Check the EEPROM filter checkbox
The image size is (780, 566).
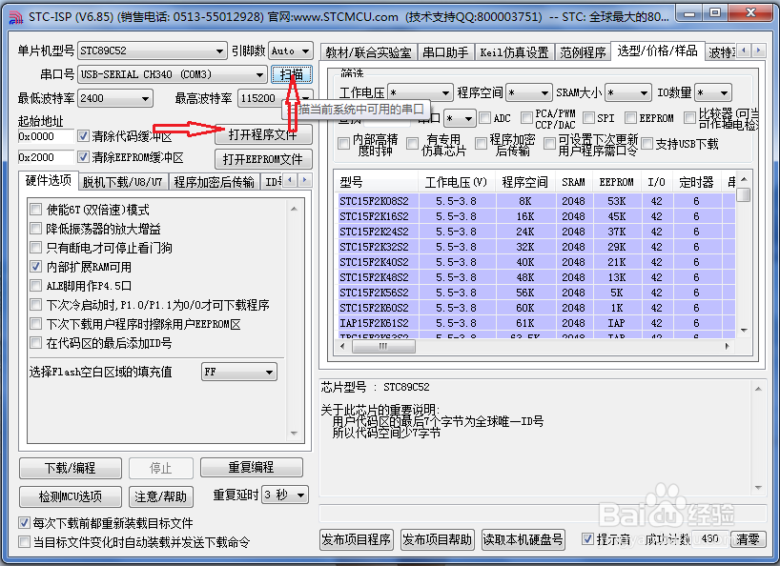[x=630, y=118]
